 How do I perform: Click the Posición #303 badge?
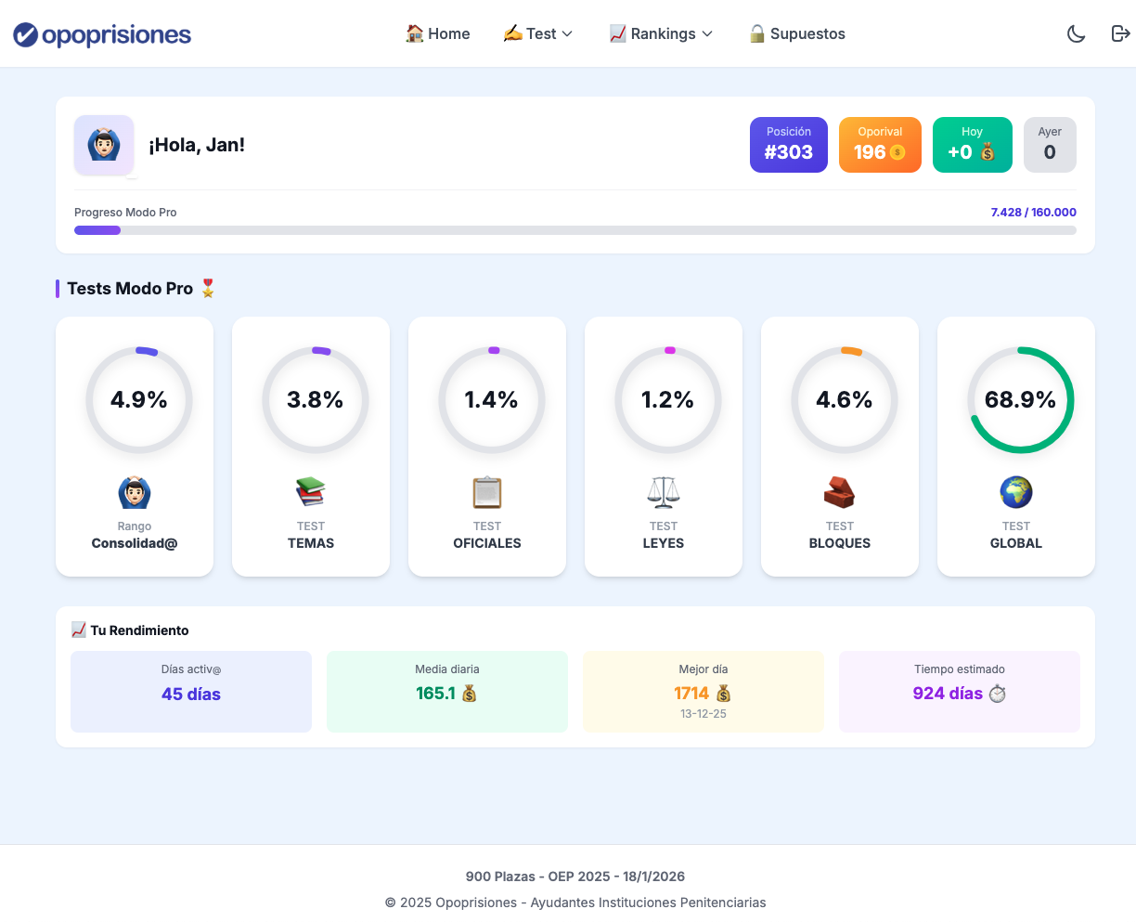click(788, 145)
